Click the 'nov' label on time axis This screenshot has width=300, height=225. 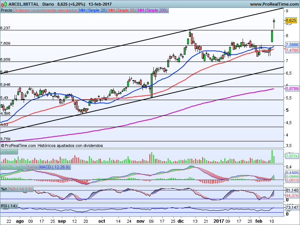[141, 221]
